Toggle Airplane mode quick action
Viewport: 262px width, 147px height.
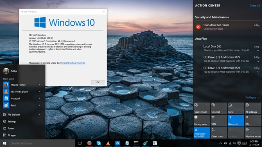(x=253, y=133)
